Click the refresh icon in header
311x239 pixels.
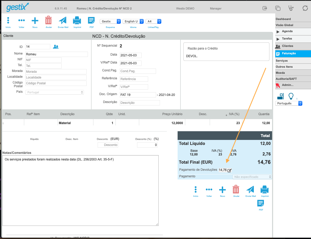(x=305, y=8)
